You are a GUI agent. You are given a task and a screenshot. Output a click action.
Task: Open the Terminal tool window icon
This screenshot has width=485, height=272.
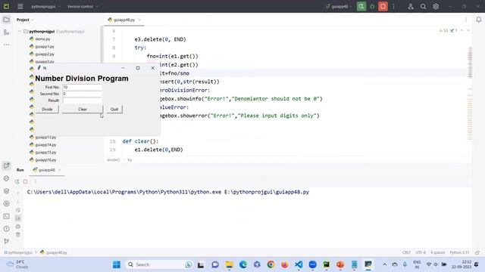6,216
